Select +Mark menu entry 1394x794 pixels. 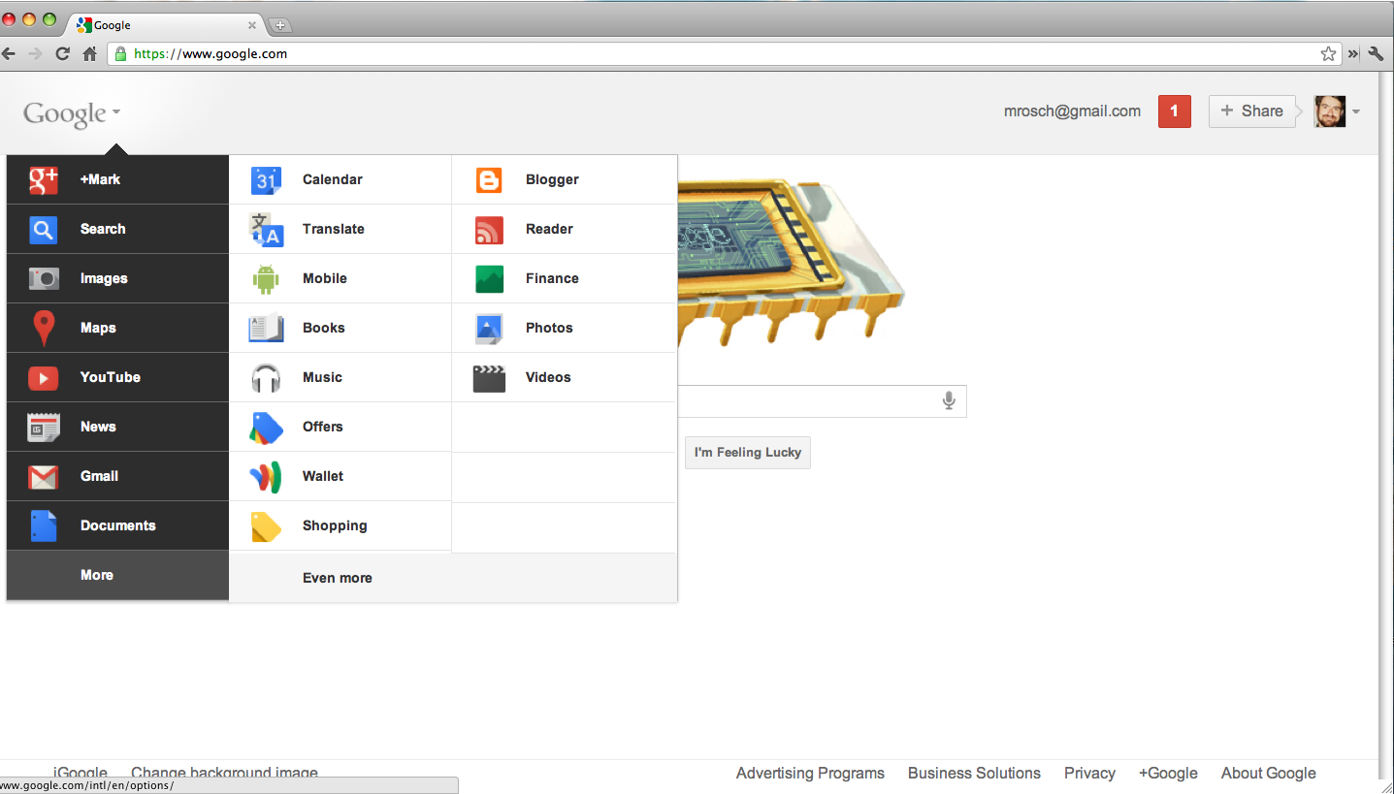(x=117, y=179)
